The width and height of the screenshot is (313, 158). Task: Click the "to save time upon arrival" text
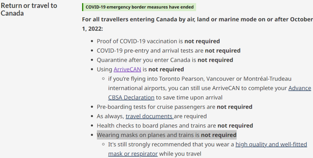(189, 97)
